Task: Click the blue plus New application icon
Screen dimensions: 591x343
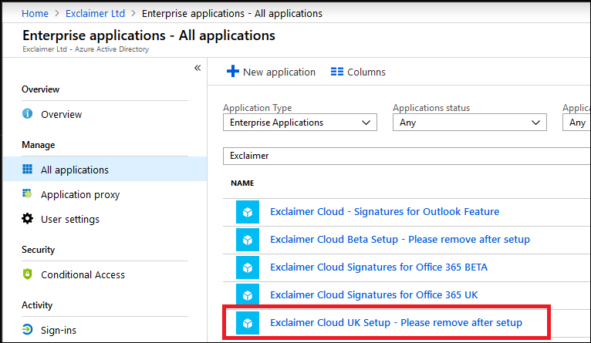Action: click(232, 72)
